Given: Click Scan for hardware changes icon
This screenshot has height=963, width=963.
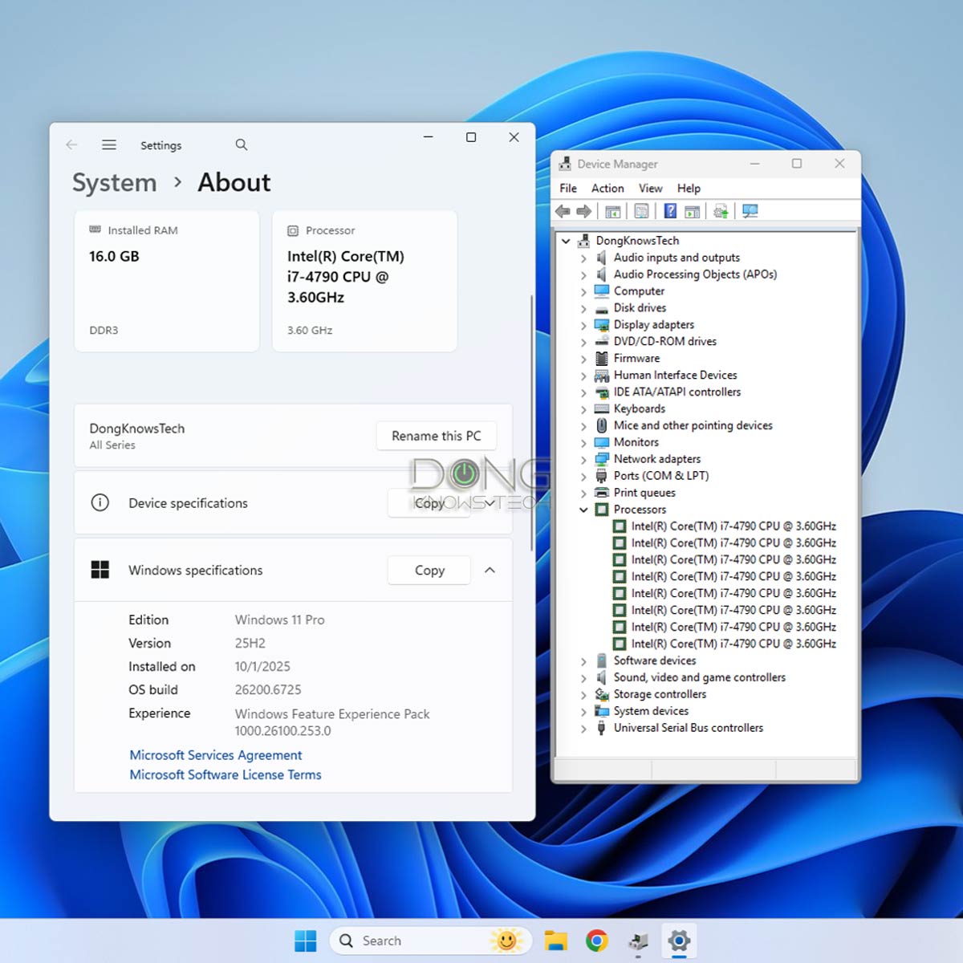Looking at the screenshot, I should tap(750, 211).
